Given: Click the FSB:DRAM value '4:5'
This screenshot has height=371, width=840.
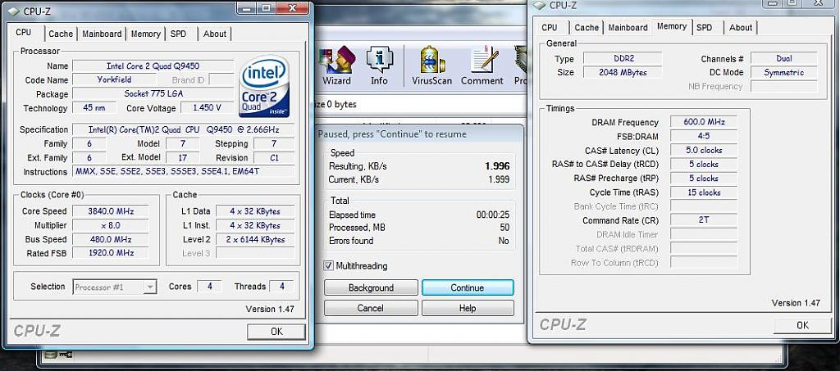Looking at the screenshot, I should tap(703, 136).
